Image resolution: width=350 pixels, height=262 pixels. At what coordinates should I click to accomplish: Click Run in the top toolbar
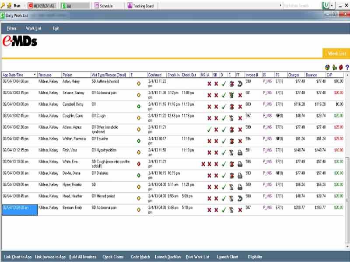pos(17,6)
